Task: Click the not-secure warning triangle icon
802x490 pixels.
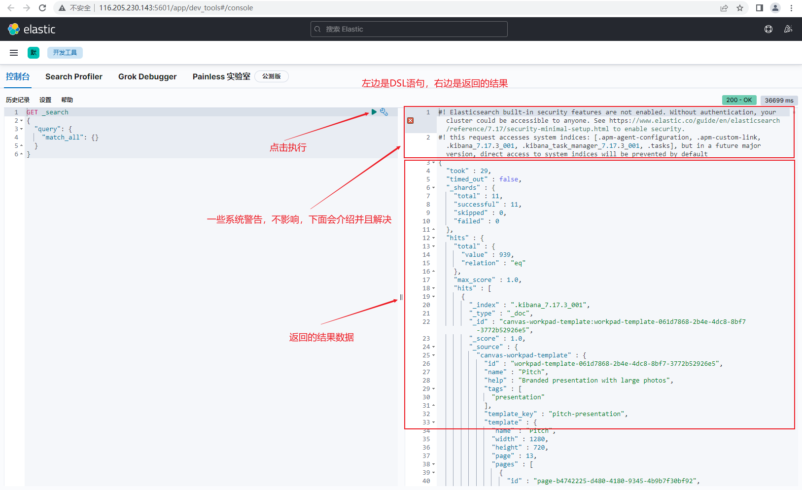Action: click(x=62, y=8)
